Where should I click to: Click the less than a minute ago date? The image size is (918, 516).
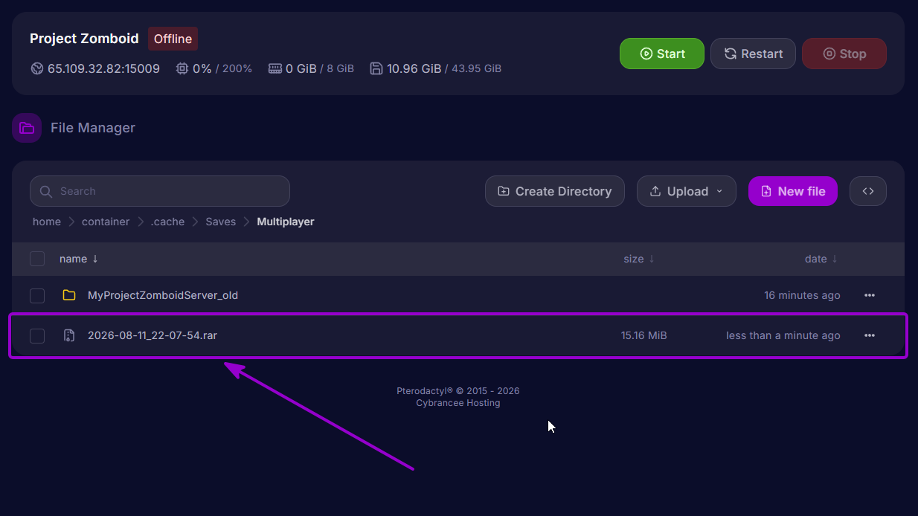coord(783,335)
